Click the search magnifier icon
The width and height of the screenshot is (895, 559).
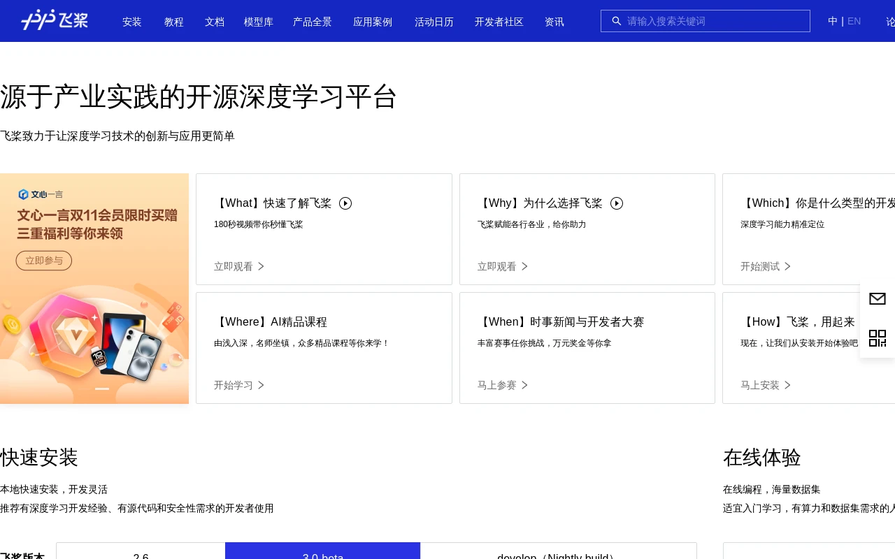(x=616, y=21)
